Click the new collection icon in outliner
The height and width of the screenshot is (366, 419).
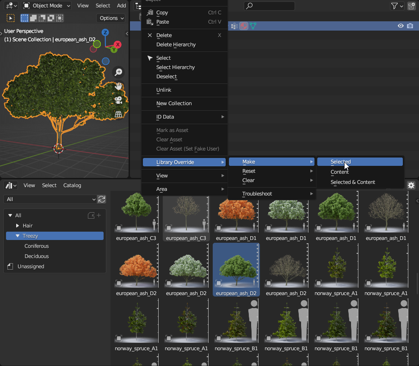click(411, 6)
